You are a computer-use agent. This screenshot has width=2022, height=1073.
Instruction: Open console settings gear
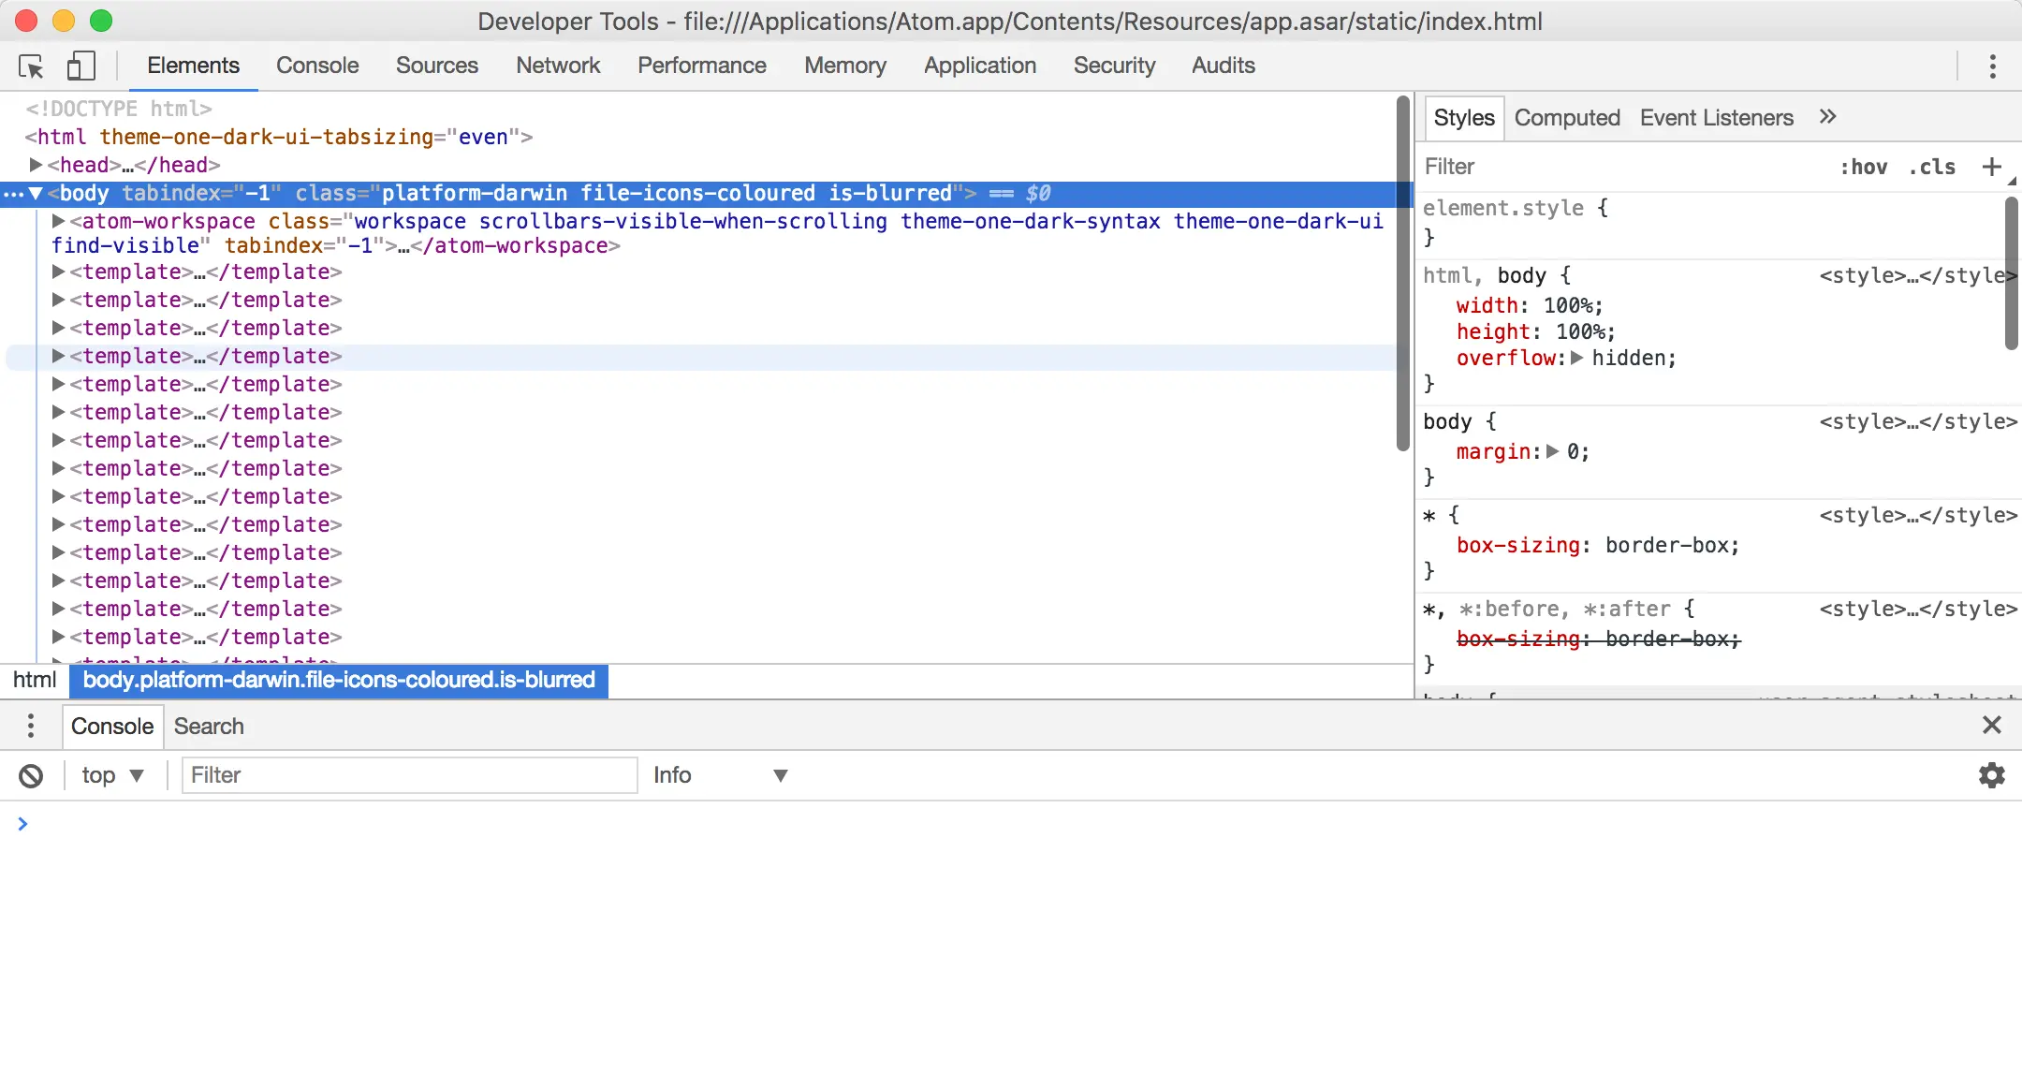pos(1991,775)
